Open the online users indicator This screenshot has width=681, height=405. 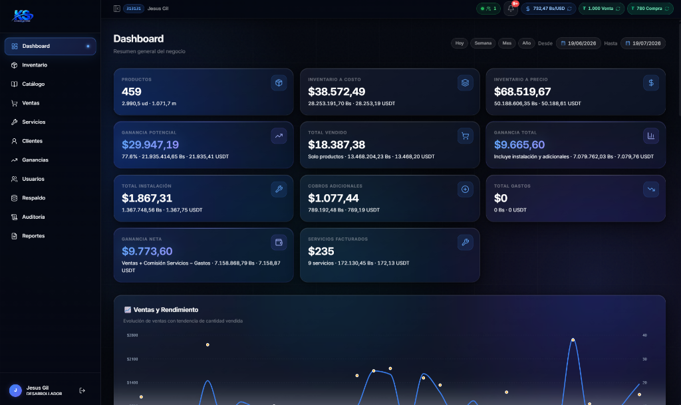pyautogui.click(x=489, y=9)
